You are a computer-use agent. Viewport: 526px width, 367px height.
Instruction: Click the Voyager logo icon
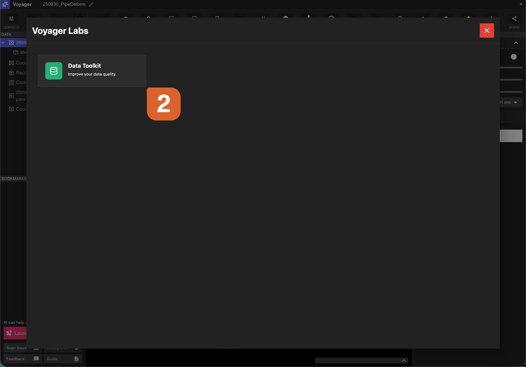point(5,4)
